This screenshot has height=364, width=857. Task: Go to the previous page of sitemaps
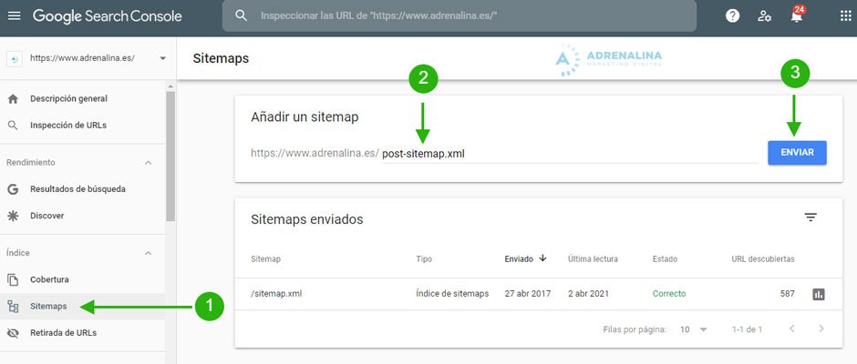(792, 329)
